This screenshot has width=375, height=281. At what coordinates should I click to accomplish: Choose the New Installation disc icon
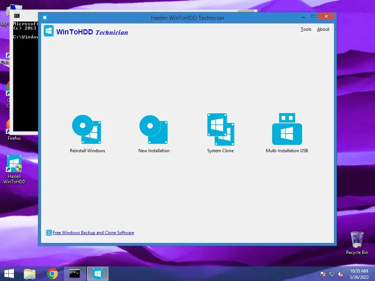153,130
